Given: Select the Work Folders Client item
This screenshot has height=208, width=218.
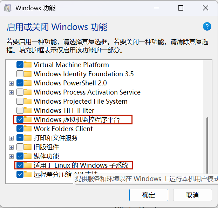Looking at the screenshot, I should [x=63, y=129].
